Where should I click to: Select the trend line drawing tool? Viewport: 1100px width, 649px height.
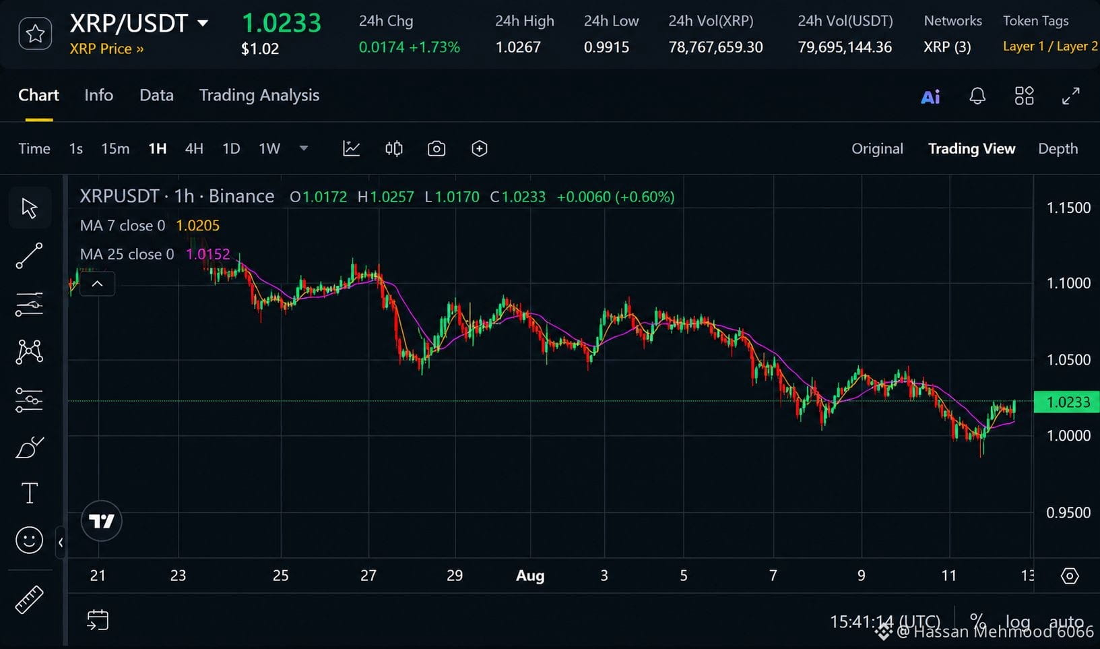click(30, 256)
